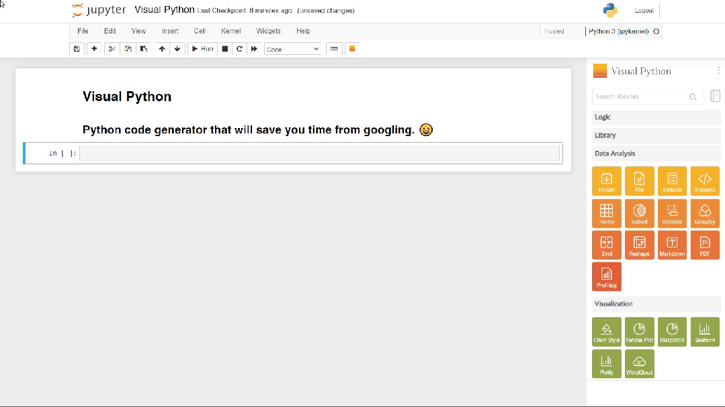Viewport: 725px width, 407px height.
Task: Open the Kernel menu
Action: pos(231,31)
